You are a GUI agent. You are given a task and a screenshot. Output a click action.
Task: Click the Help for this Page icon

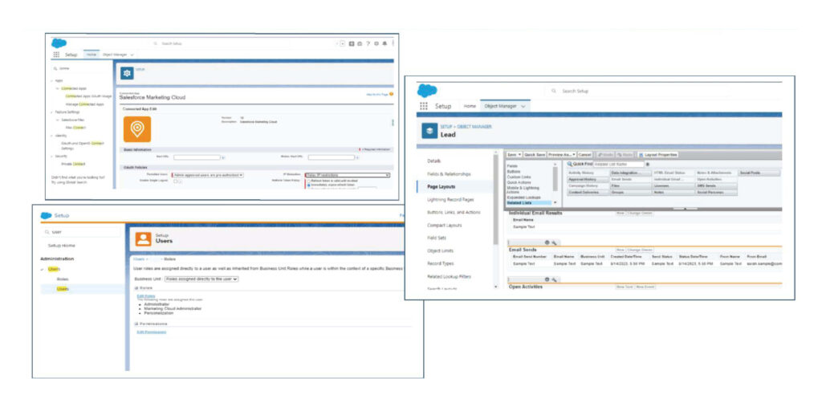[x=391, y=94]
